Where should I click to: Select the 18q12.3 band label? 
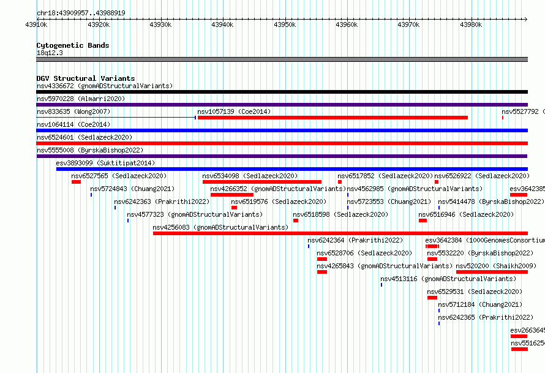pyautogui.click(x=50, y=53)
